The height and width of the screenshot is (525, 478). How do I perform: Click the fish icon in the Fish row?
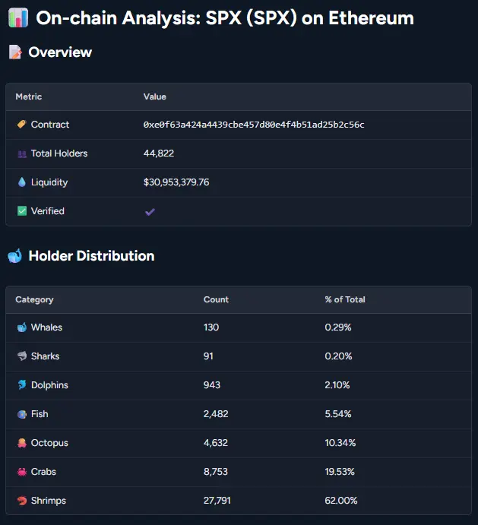[x=22, y=414]
